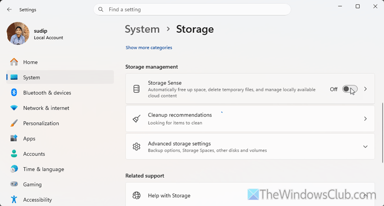Click the Storage Sense drive icon
This screenshot has height=206, width=384.
click(x=137, y=89)
